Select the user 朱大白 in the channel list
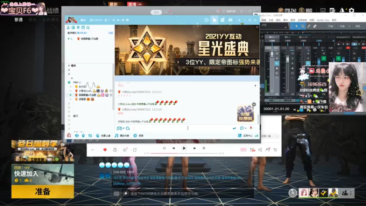 click(82, 87)
